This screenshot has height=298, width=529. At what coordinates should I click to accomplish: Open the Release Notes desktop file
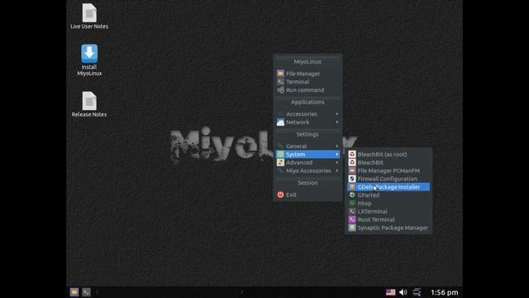(x=89, y=104)
